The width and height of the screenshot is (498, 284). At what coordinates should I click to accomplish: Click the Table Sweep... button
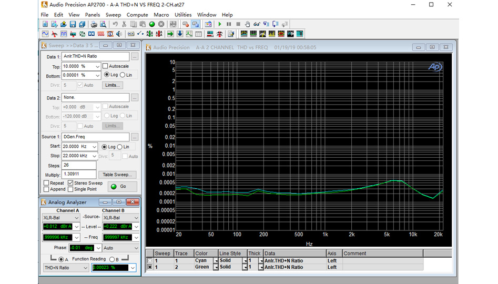pyautogui.click(x=117, y=175)
